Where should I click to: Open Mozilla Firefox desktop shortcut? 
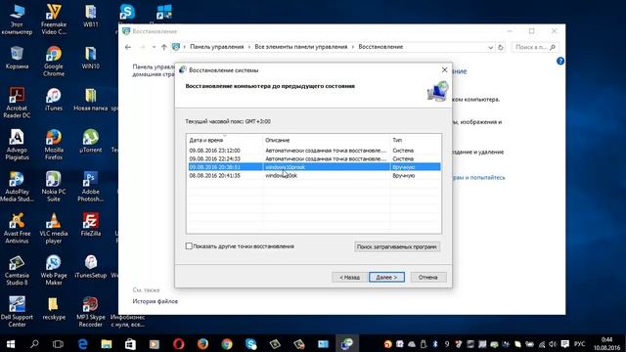tap(54, 145)
